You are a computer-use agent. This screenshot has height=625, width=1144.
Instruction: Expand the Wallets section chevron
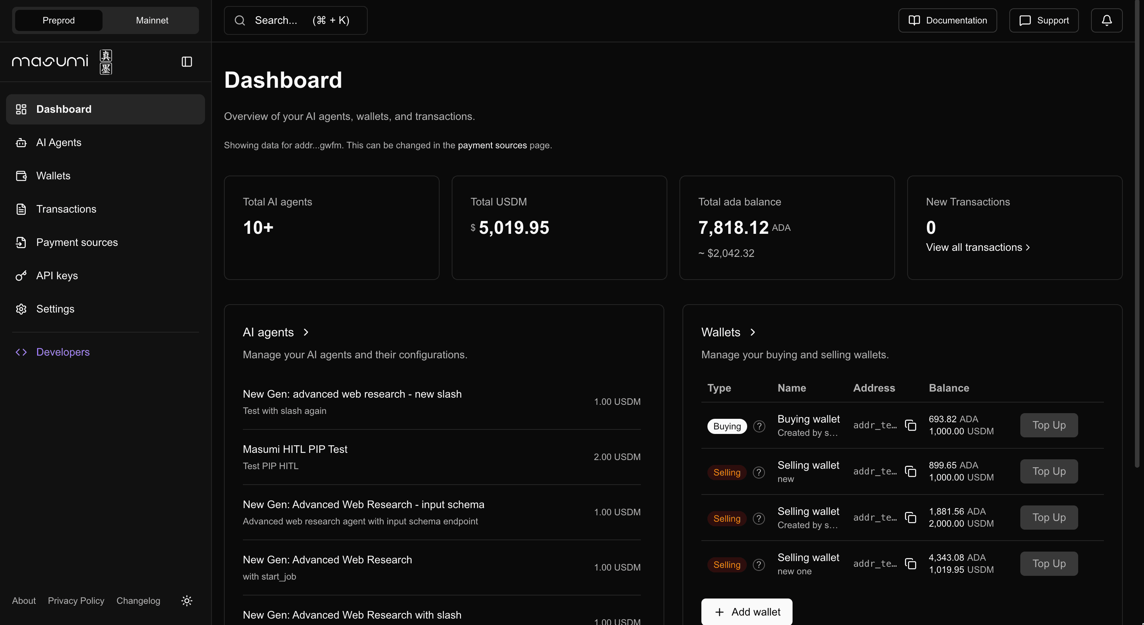click(x=752, y=332)
